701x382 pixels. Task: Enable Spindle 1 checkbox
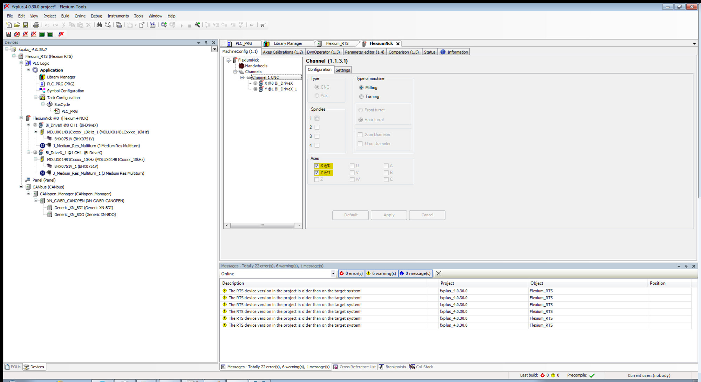point(317,118)
